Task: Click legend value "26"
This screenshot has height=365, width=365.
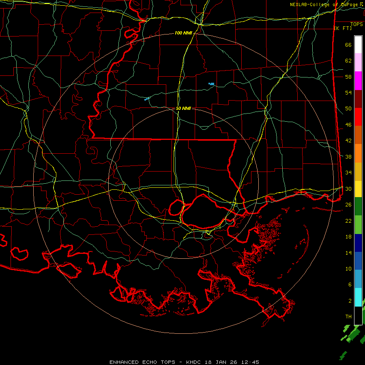Action: 348,205
